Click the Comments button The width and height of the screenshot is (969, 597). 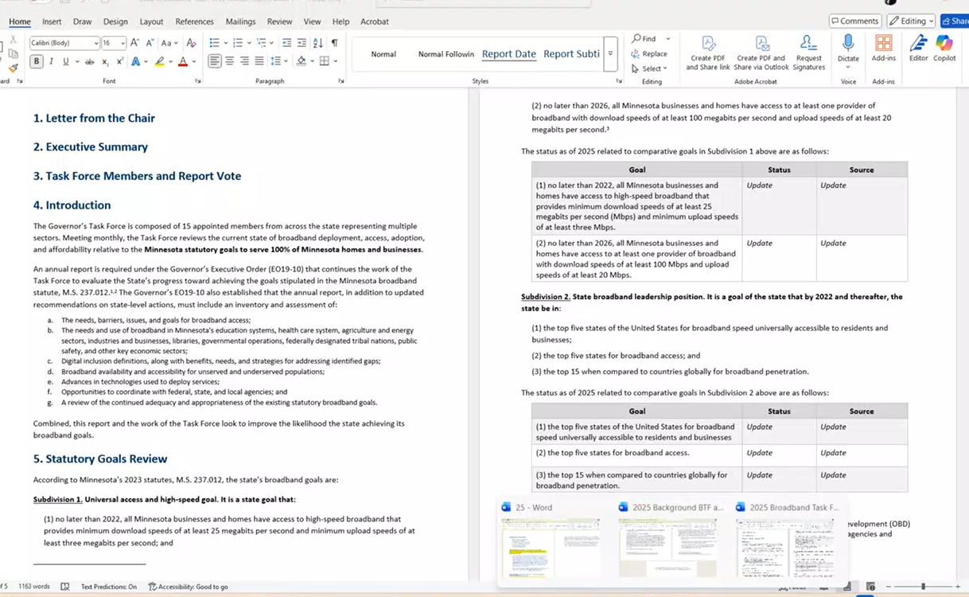(x=854, y=21)
